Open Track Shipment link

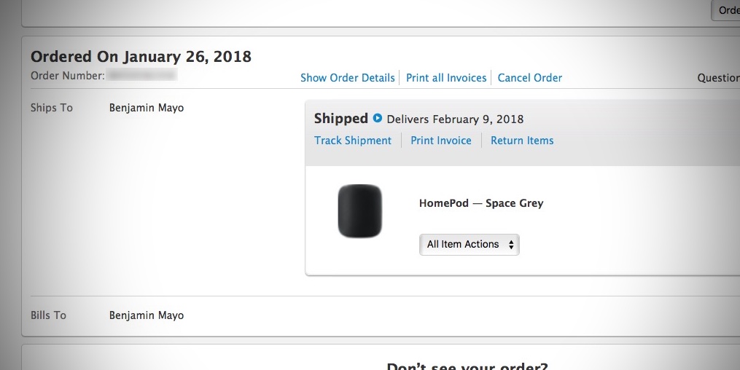[353, 141]
